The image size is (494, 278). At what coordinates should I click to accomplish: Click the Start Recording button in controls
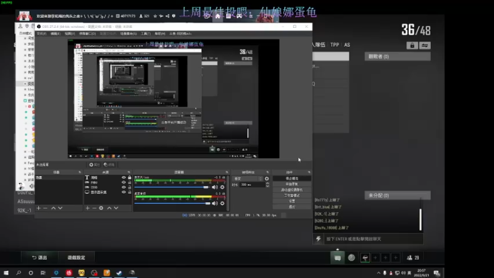(291, 184)
